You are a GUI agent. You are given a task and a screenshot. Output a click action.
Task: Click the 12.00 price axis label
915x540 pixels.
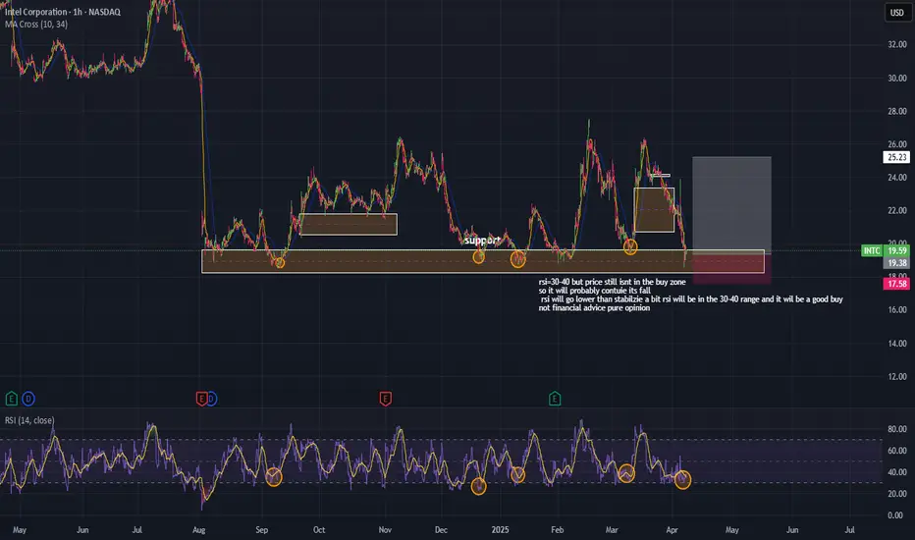897,377
